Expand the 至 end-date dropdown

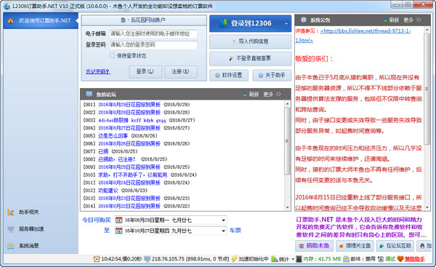point(223,231)
